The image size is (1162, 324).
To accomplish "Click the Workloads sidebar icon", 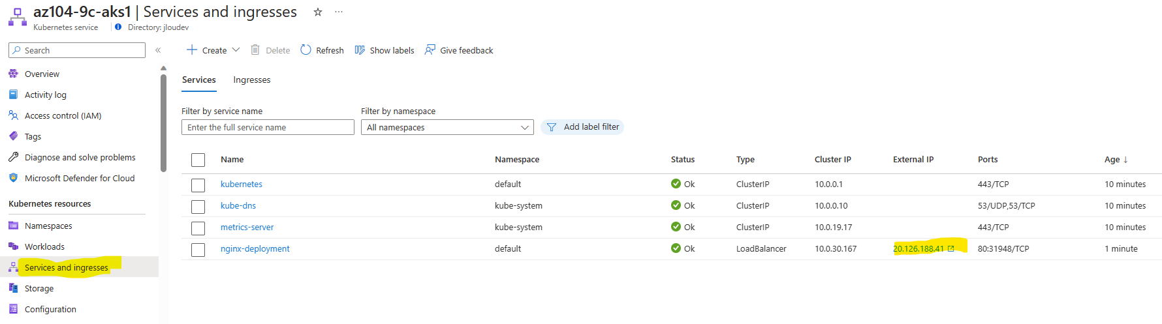I will pos(13,246).
